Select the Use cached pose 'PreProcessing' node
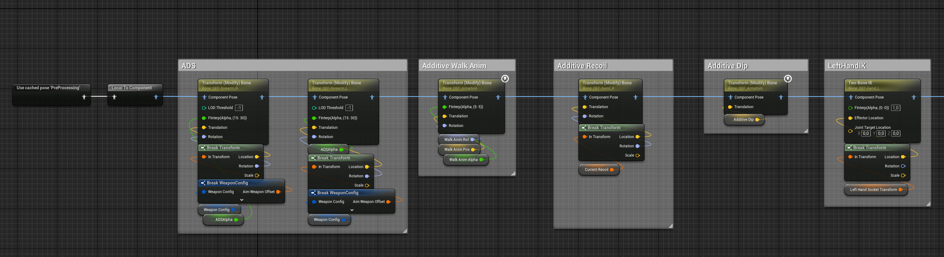 (x=51, y=95)
